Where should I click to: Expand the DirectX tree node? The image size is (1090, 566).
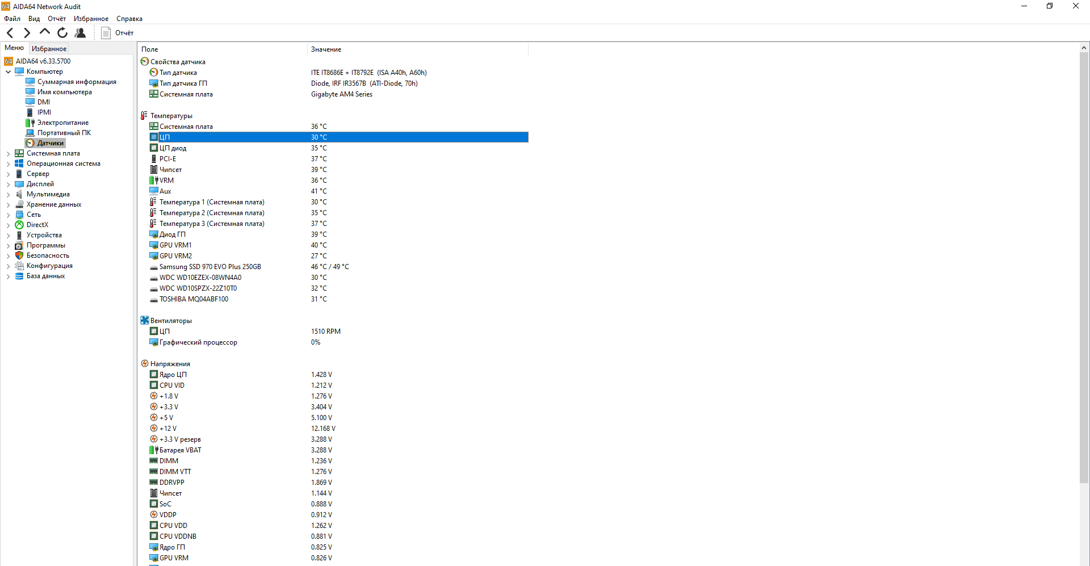(8, 225)
